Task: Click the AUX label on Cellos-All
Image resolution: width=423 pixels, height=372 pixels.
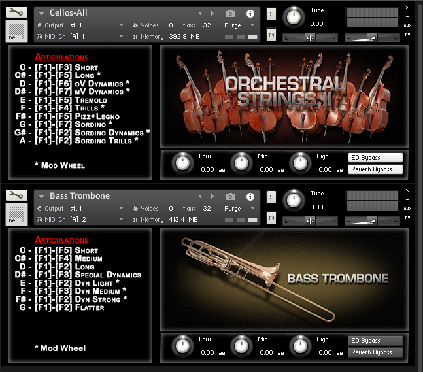Action: click(x=407, y=25)
